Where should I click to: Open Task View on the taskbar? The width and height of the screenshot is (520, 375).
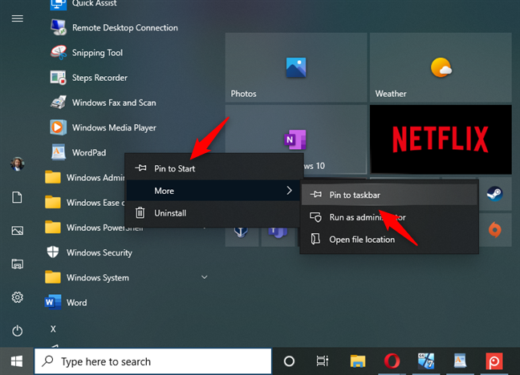[x=323, y=361]
